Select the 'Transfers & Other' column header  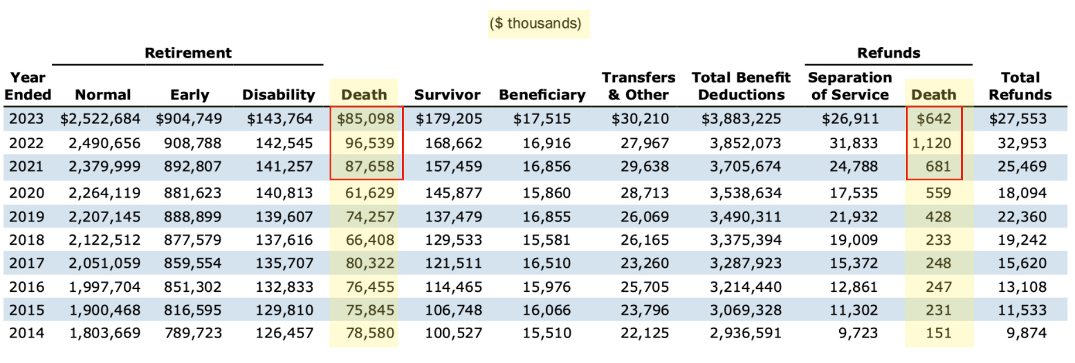pyautogui.click(x=638, y=86)
